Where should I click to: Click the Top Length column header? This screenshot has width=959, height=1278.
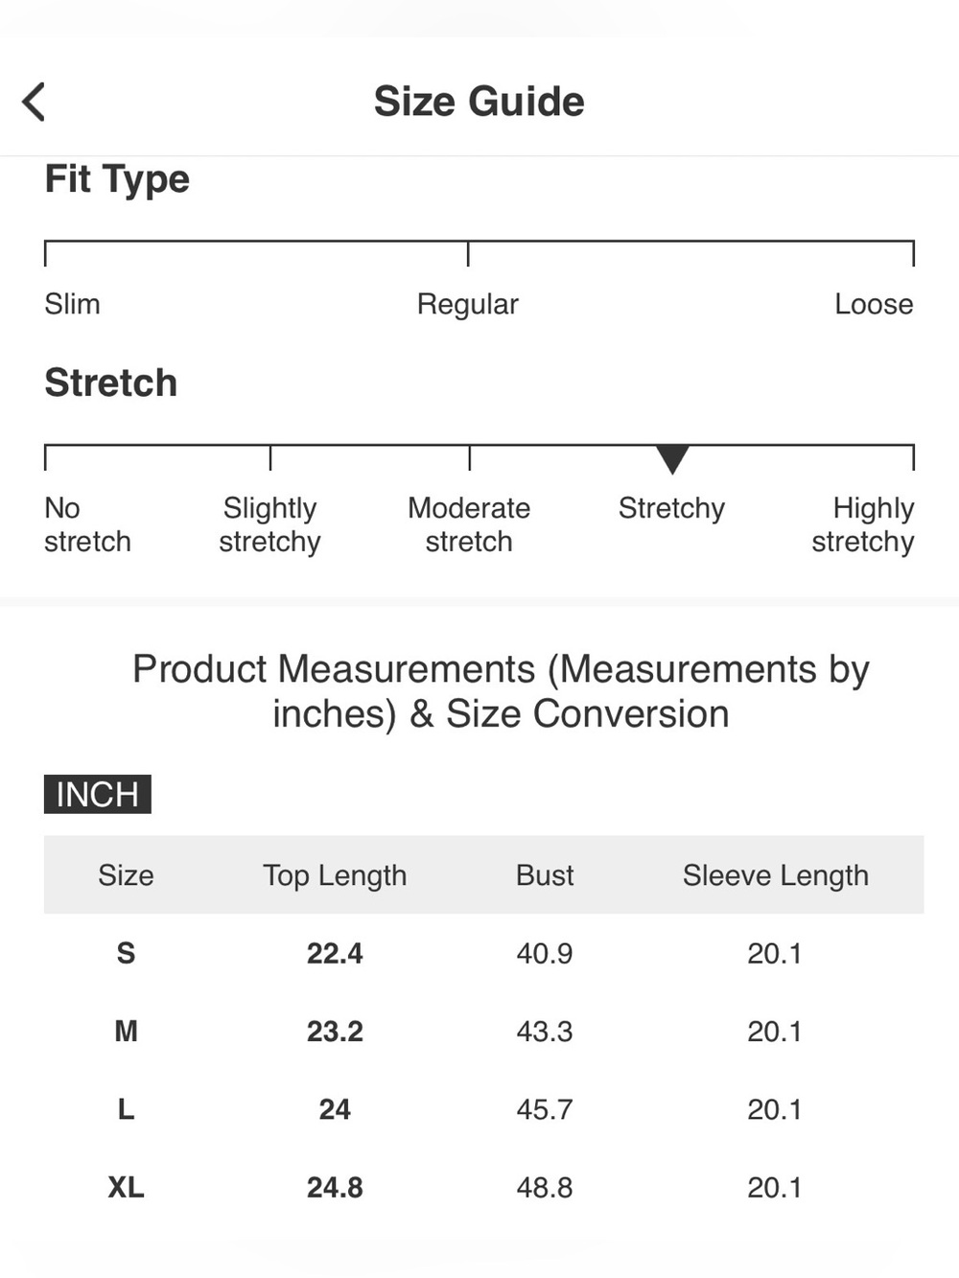[335, 875]
